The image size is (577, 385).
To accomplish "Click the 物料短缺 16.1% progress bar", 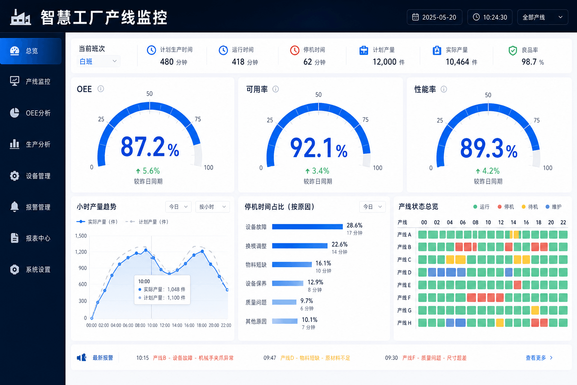I will [292, 264].
